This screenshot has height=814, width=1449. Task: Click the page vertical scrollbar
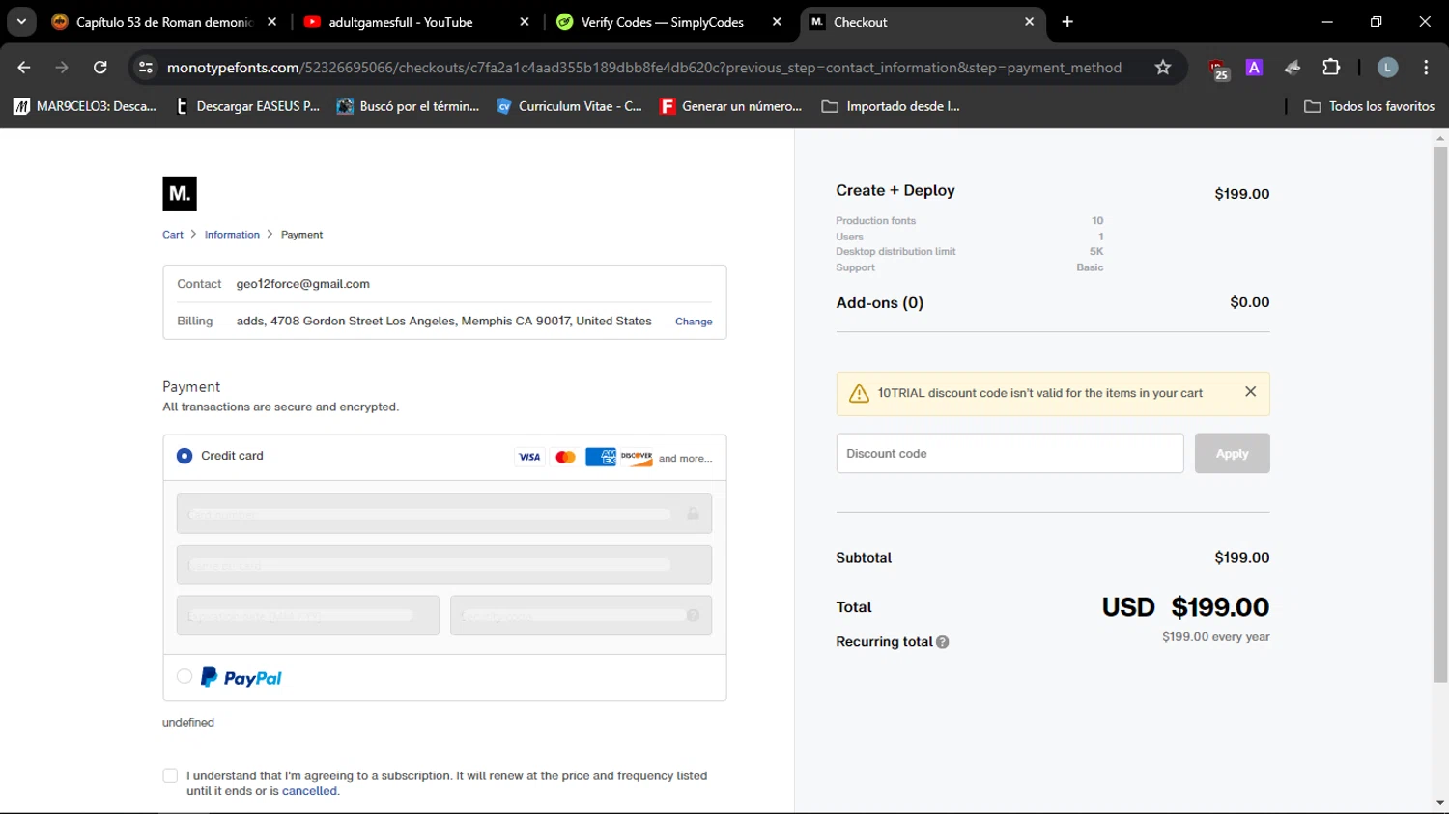click(x=1440, y=415)
